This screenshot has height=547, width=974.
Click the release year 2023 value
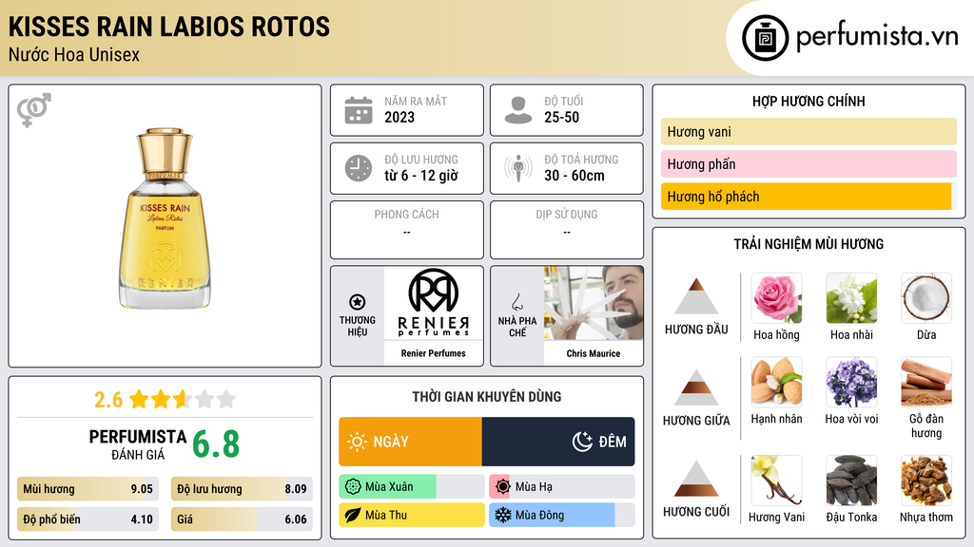tap(399, 117)
